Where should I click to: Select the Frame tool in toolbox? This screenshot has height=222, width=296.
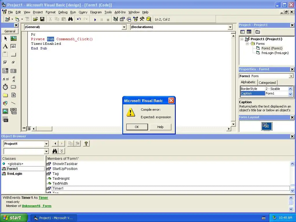click(5, 54)
